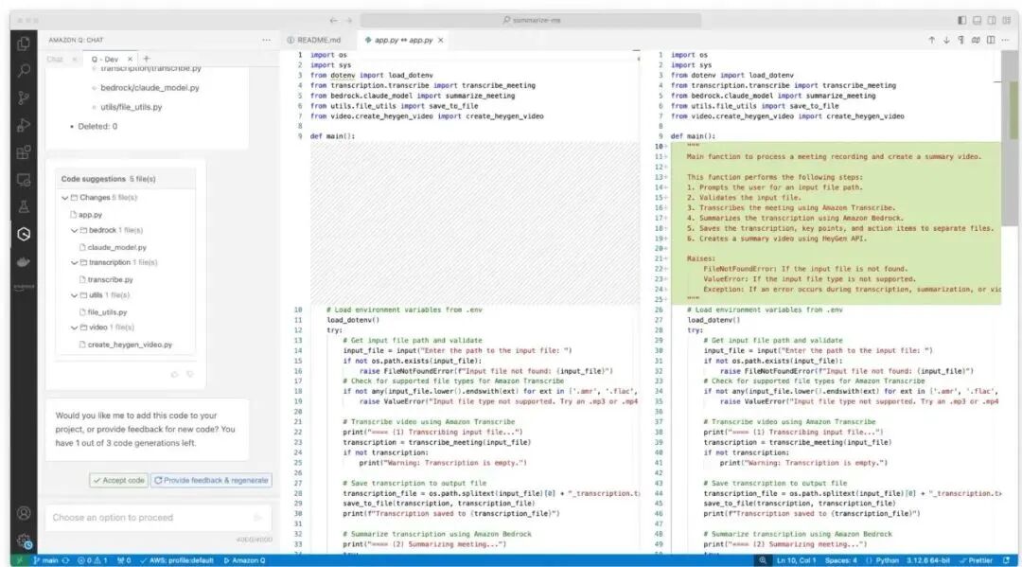Collapse the utils folder

75,295
